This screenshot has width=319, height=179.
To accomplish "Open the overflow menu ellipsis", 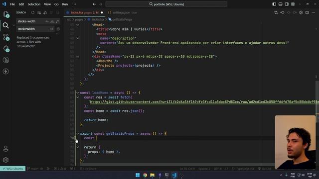I will coord(74,4).
